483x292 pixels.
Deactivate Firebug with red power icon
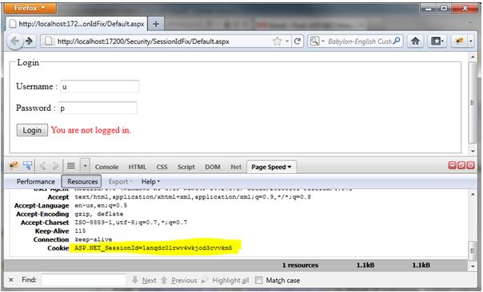(x=471, y=165)
